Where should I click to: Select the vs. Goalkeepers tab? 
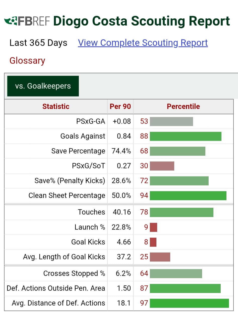point(43,86)
